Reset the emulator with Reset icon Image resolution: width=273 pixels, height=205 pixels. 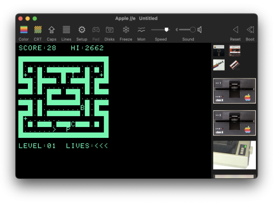pos(235,30)
